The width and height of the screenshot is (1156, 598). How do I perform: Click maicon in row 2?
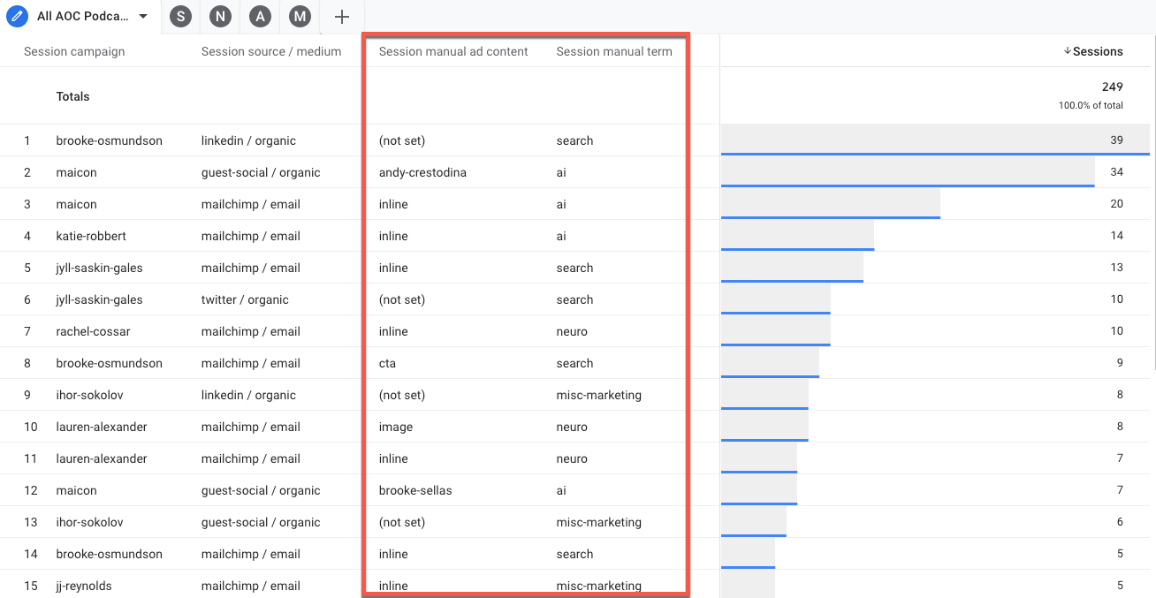[x=76, y=172]
